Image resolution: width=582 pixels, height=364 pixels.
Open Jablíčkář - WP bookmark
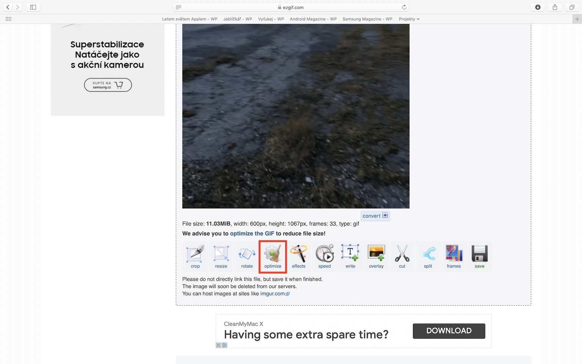(x=238, y=19)
